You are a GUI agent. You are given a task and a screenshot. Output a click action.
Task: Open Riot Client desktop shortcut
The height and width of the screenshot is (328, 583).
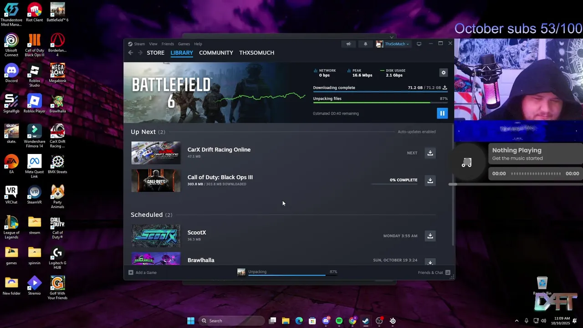click(35, 13)
